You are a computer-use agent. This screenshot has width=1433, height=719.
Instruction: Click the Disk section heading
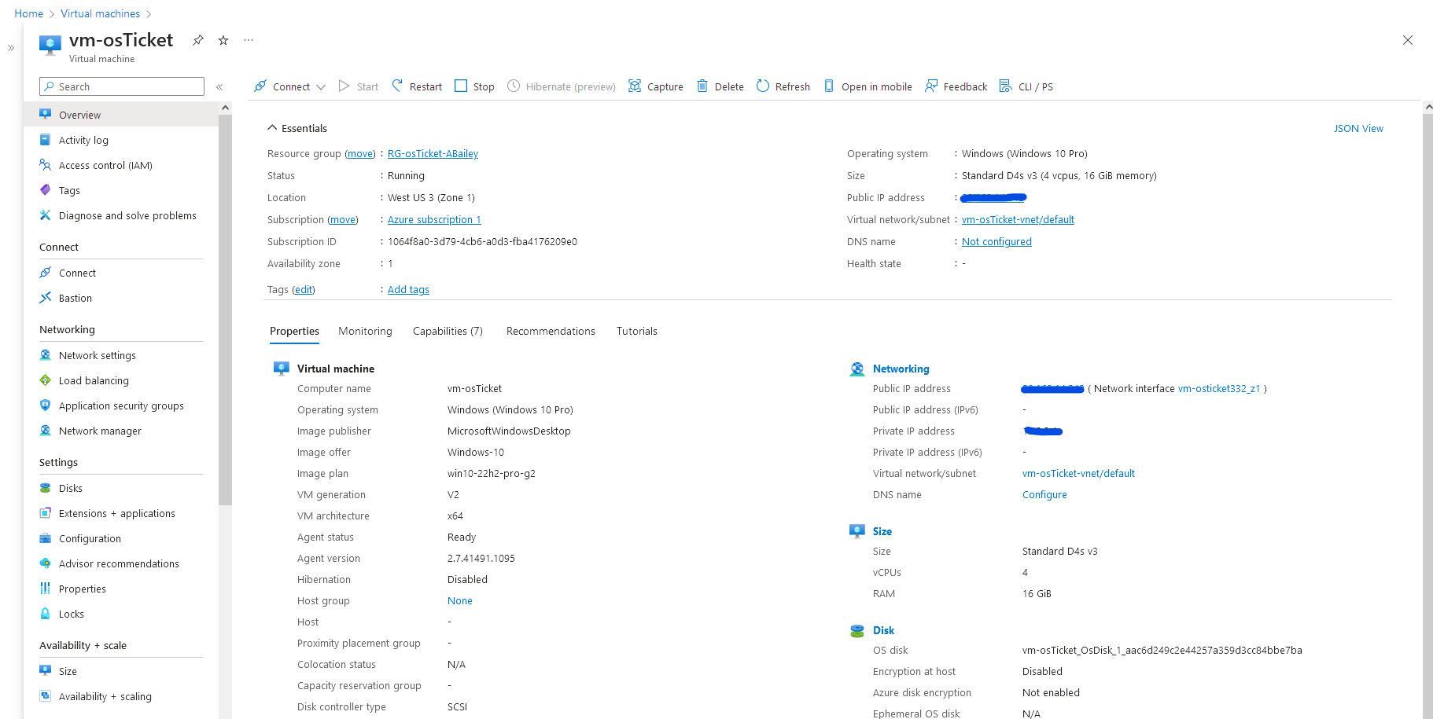[883, 630]
